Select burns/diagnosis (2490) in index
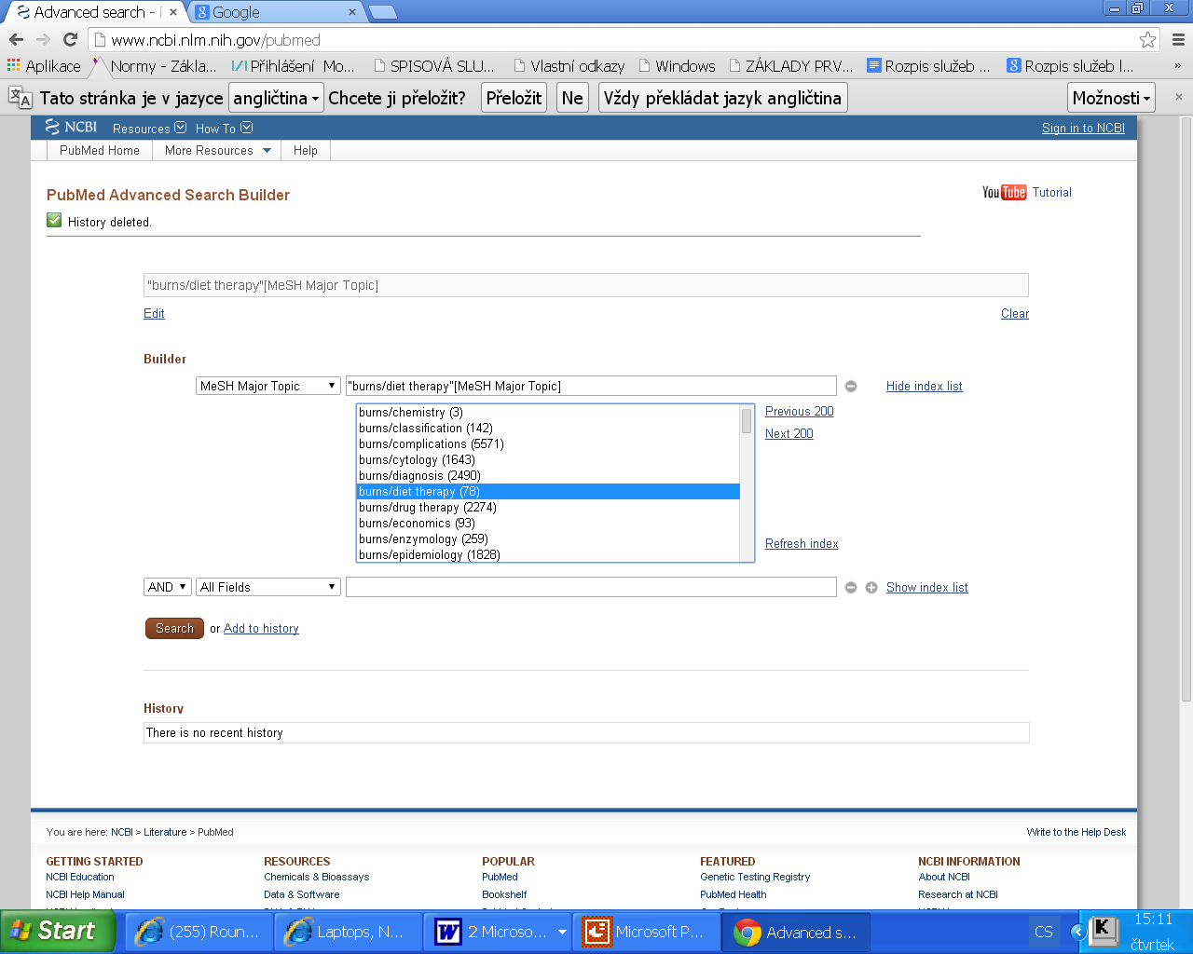This screenshot has height=954, width=1193. click(549, 476)
